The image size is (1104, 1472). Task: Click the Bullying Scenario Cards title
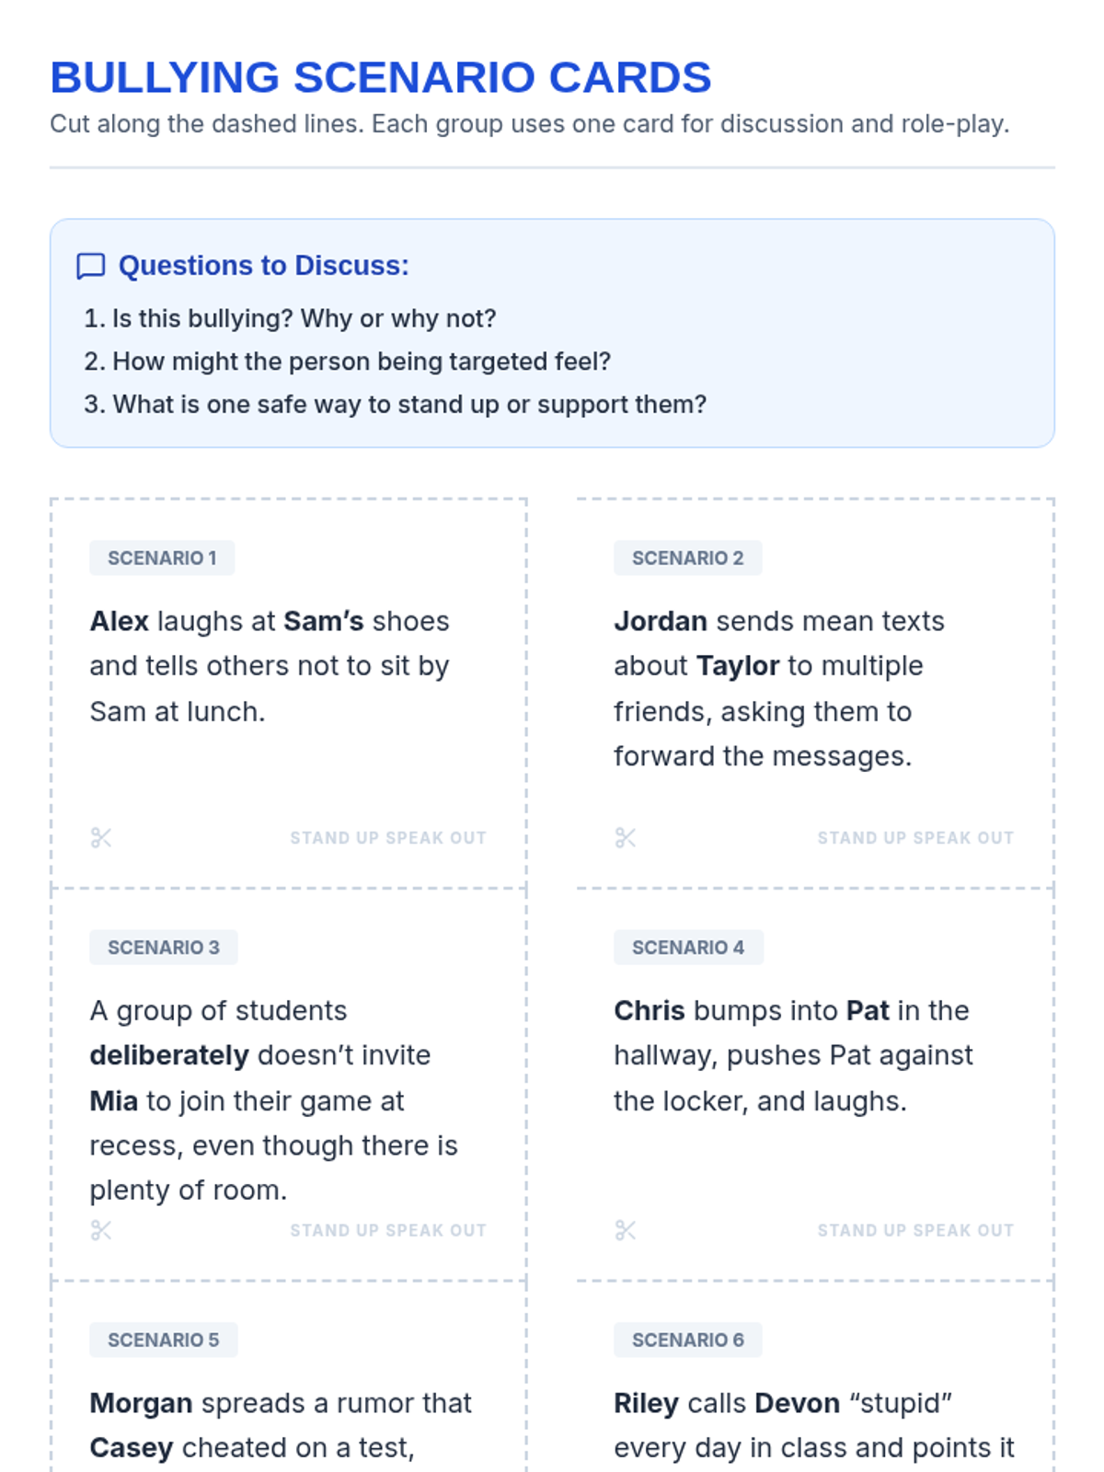381,78
